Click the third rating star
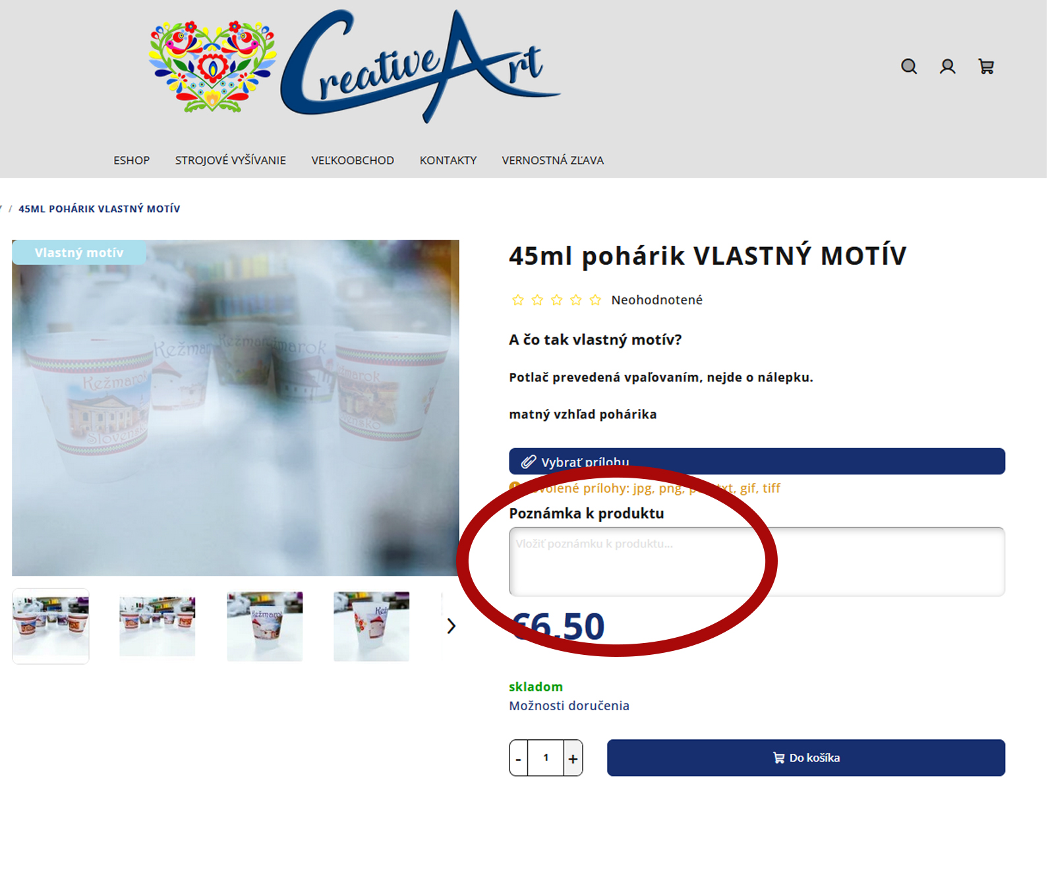This screenshot has width=1048, height=871. point(557,300)
